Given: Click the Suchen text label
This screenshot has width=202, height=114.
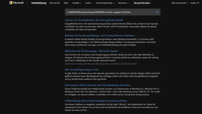Looking at the screenshot, I should 193,3.
